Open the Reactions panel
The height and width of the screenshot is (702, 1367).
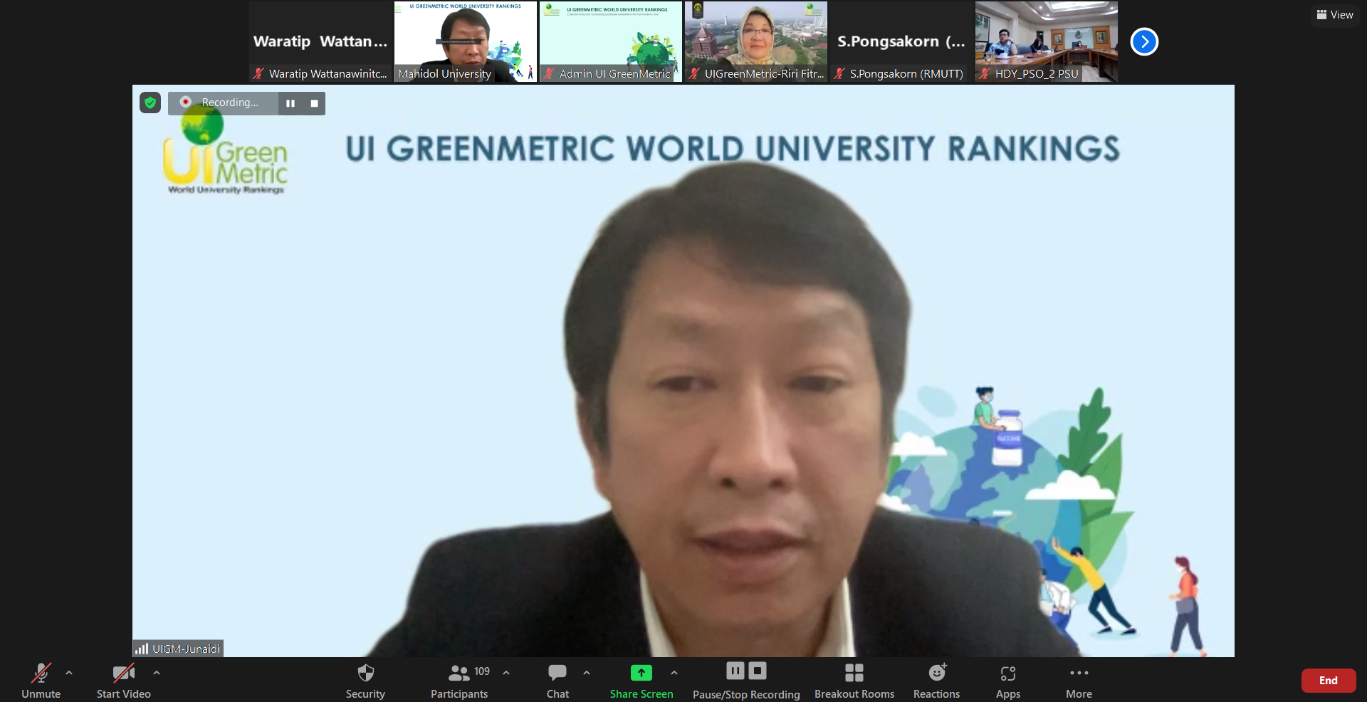[x=936, y=672]
